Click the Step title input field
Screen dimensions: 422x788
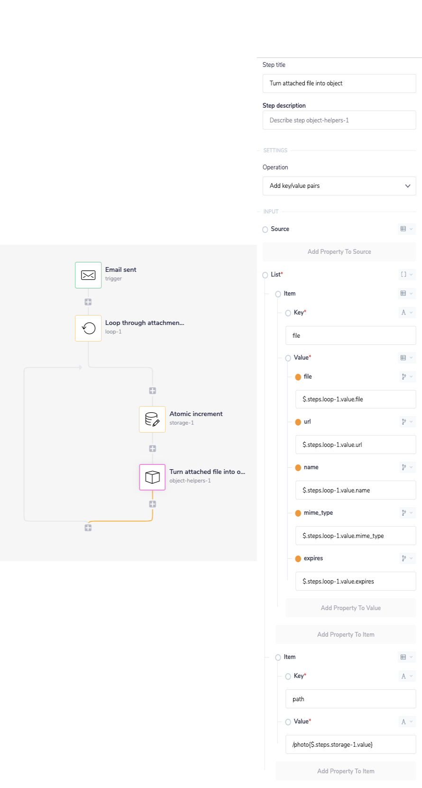[339, 83]
